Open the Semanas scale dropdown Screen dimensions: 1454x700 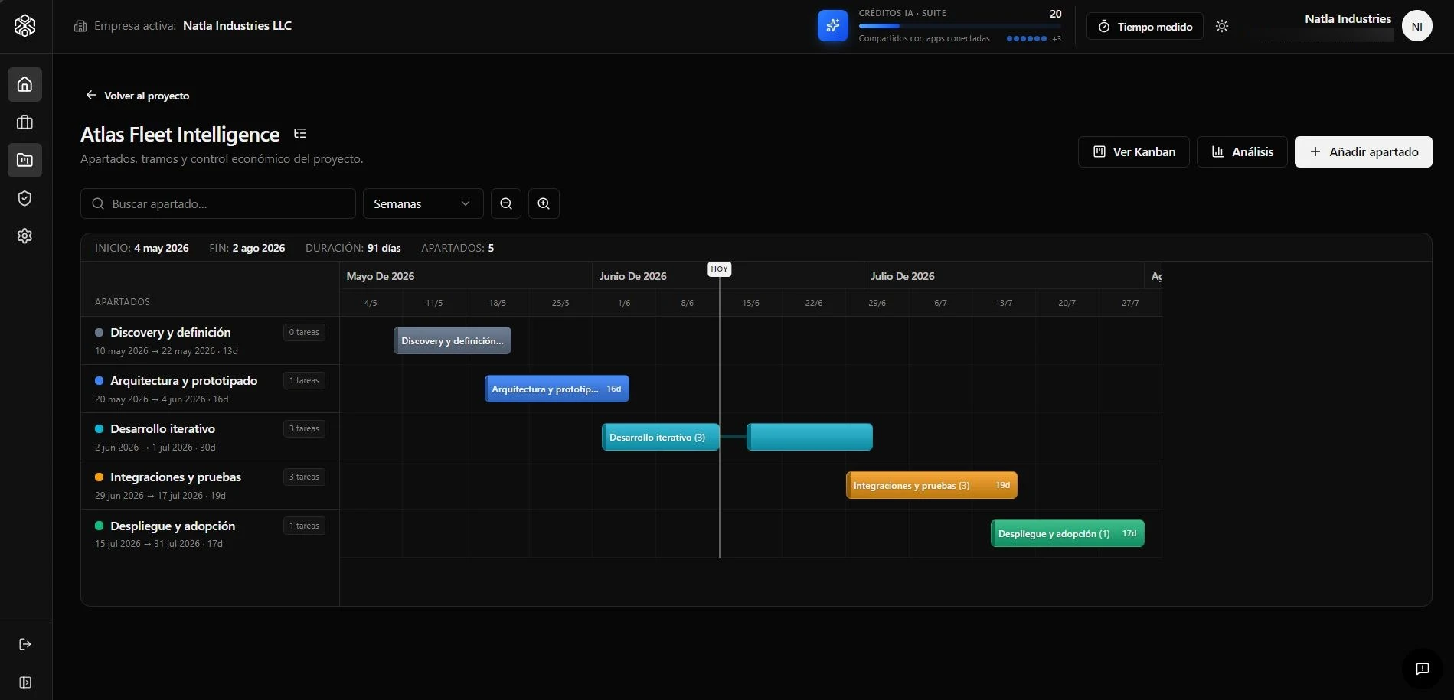[x=423, y=203]
